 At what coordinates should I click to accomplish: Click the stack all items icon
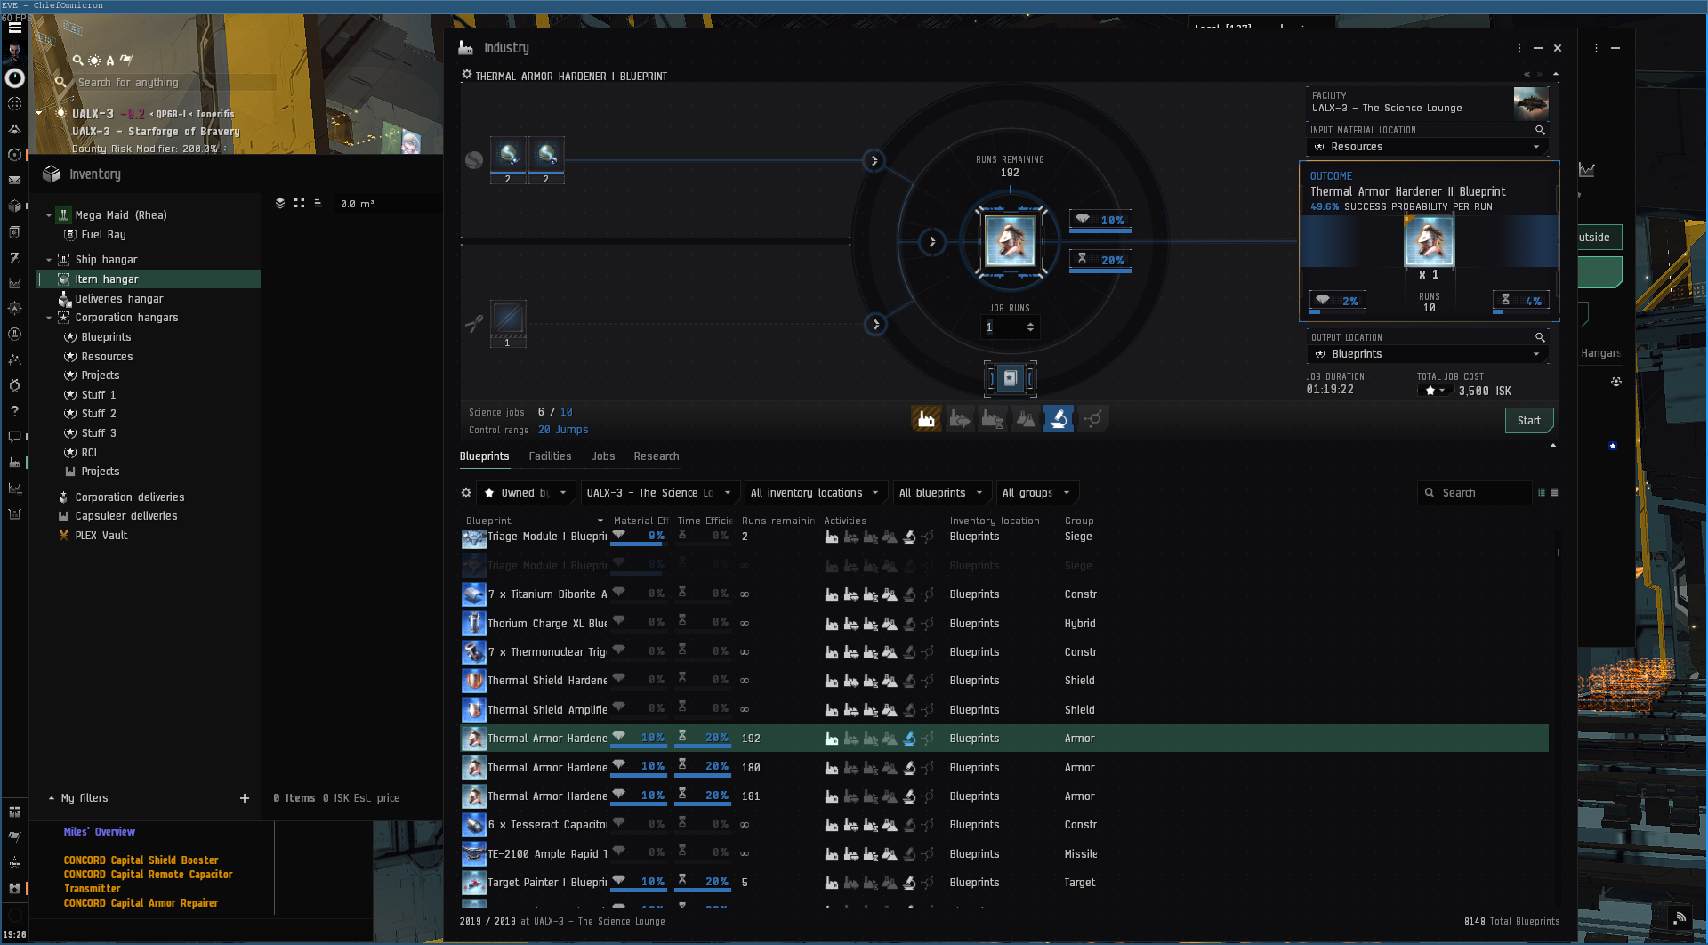click(x=280, y=204)
